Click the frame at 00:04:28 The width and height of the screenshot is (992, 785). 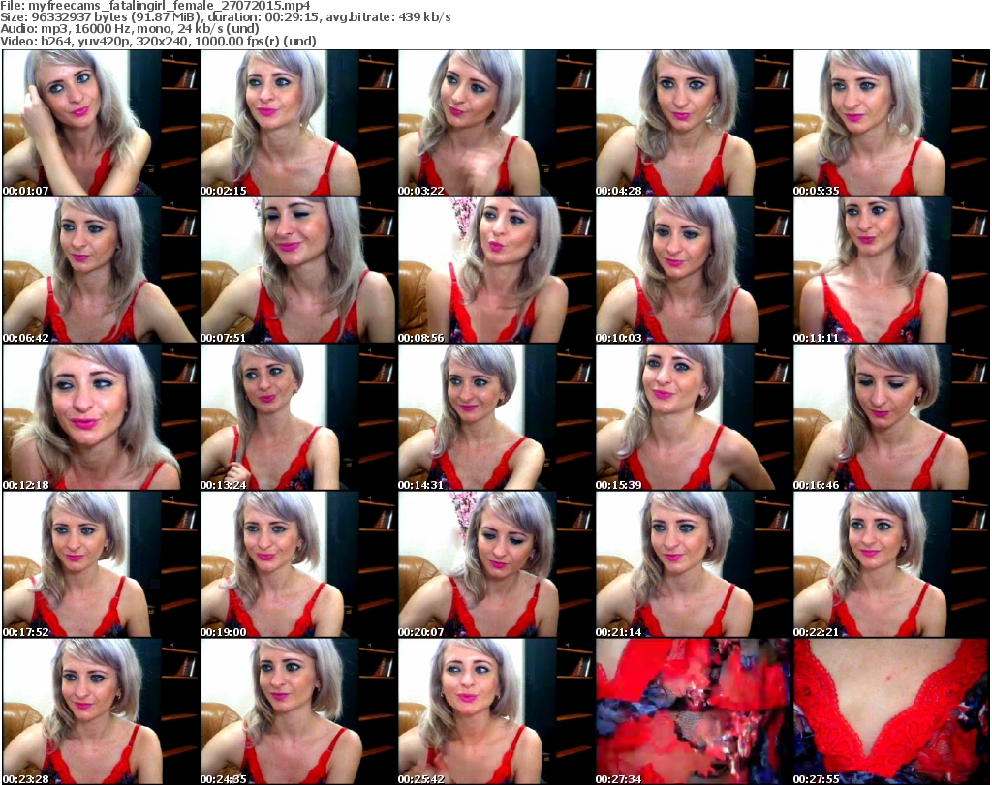(694, 123)
